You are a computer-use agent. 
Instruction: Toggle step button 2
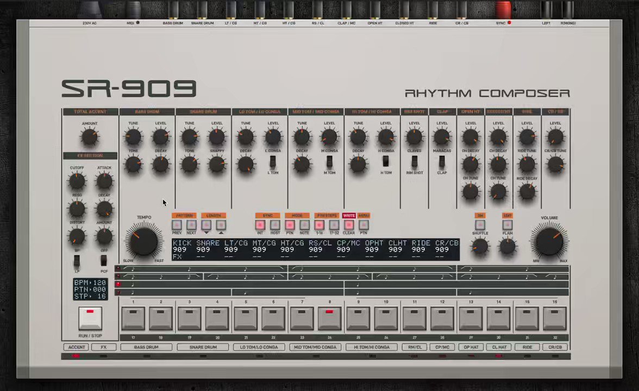(x=161, y=318)
